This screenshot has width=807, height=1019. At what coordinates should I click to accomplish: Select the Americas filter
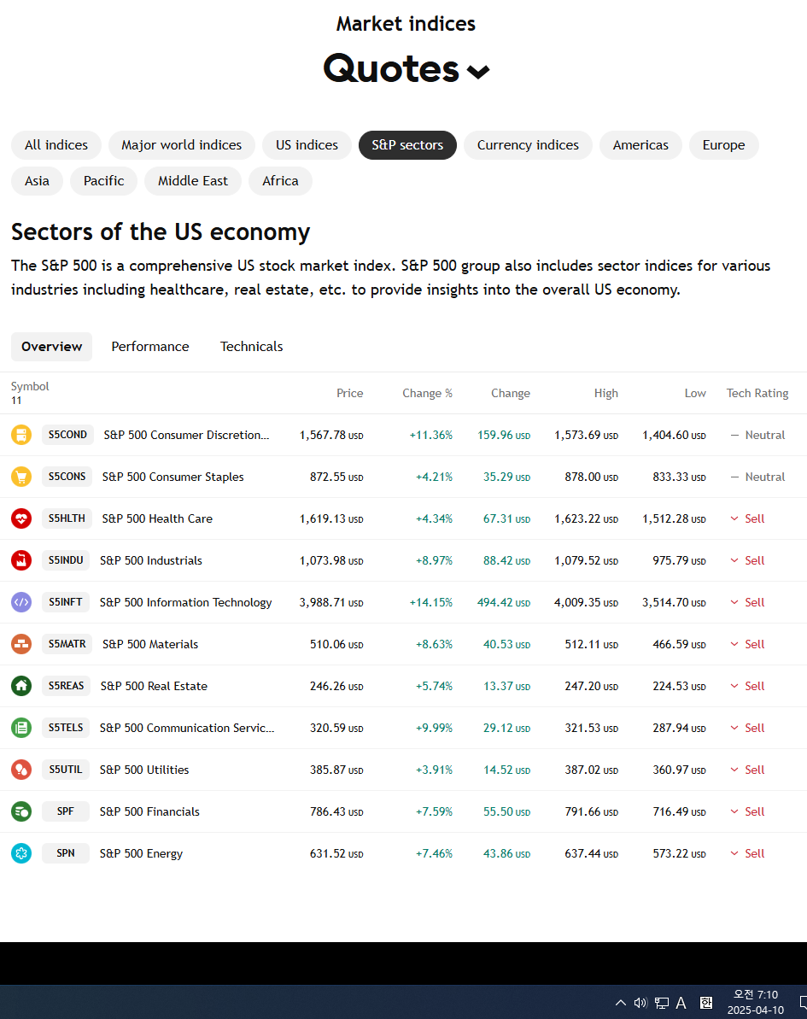(x=640, y=145)
